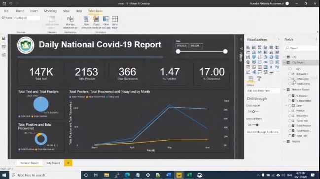Collapse the National Report table in Fields

(284, 89)
